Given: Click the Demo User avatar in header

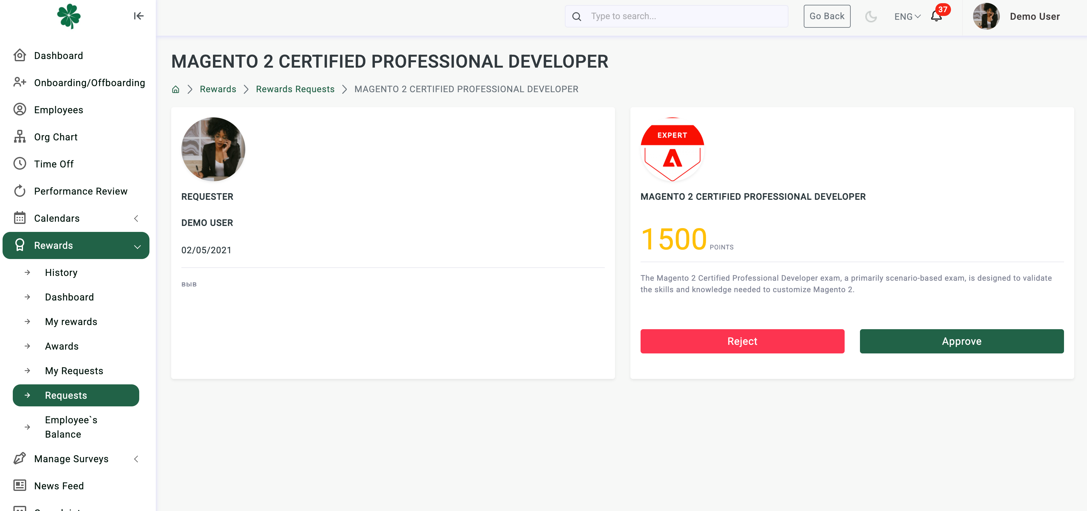Looking at the screenshot, I should 986,17.
